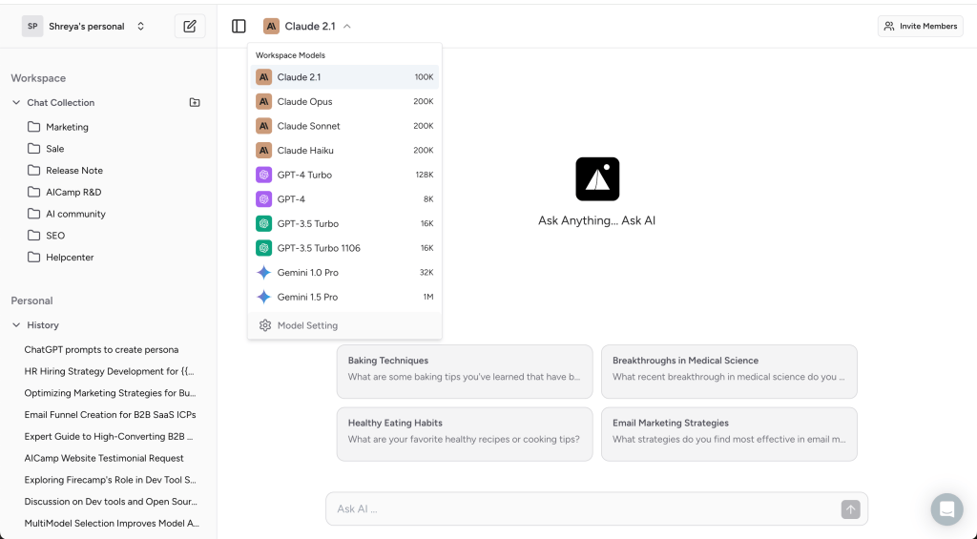Open the support chat bubble icon
The height and width of the screenshot is (539, 977).
(946, 509)
